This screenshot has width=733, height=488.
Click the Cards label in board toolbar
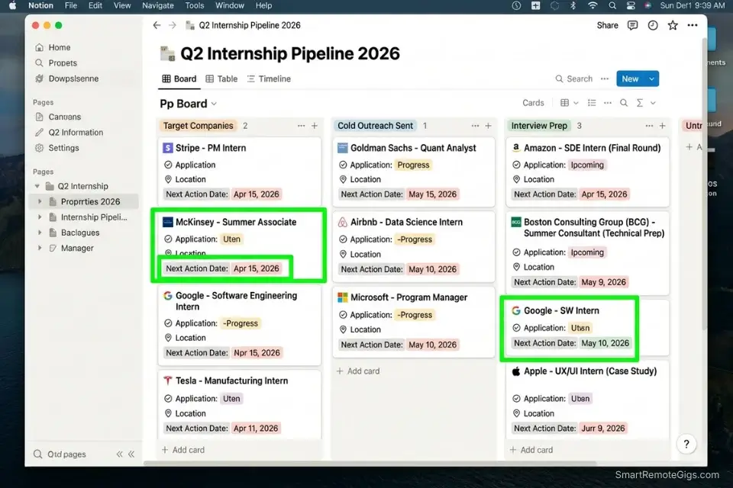[533, 103]
